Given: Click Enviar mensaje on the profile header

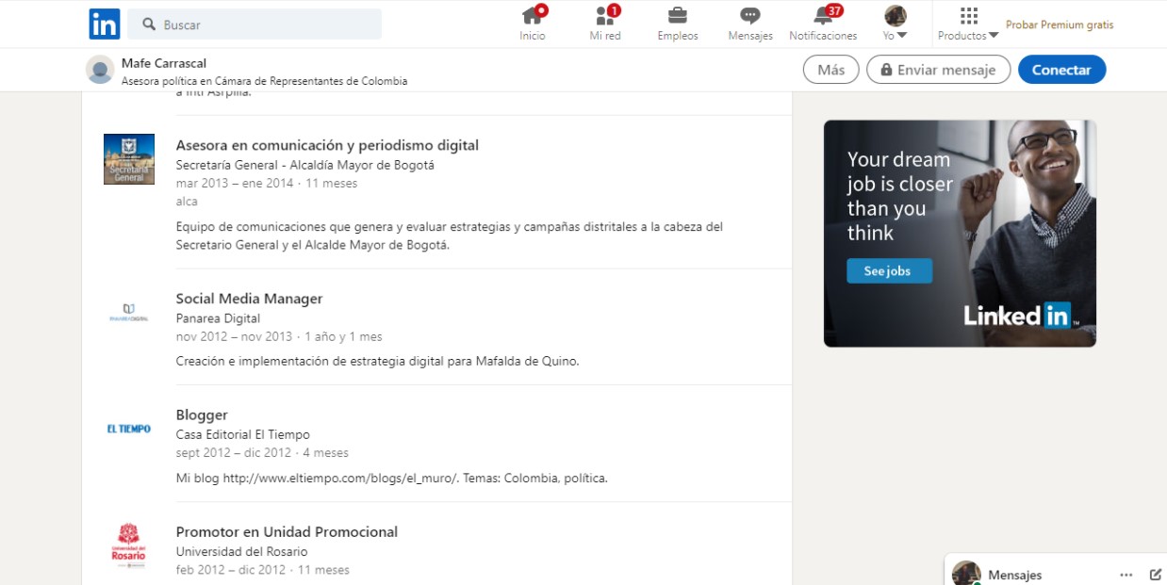Looking at the screenshot, I should pos(938,69).
